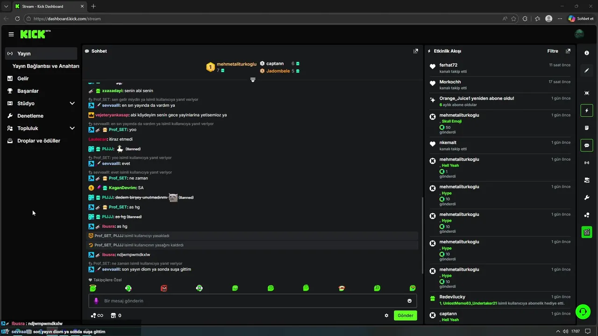
Task: Click the green clapperboard icon
Action: point(587,232)
